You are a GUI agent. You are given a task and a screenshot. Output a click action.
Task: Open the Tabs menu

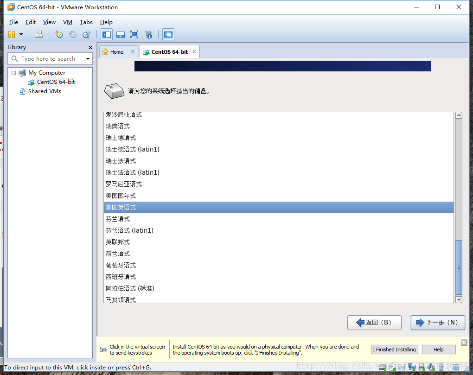click(x=86, y=22)
